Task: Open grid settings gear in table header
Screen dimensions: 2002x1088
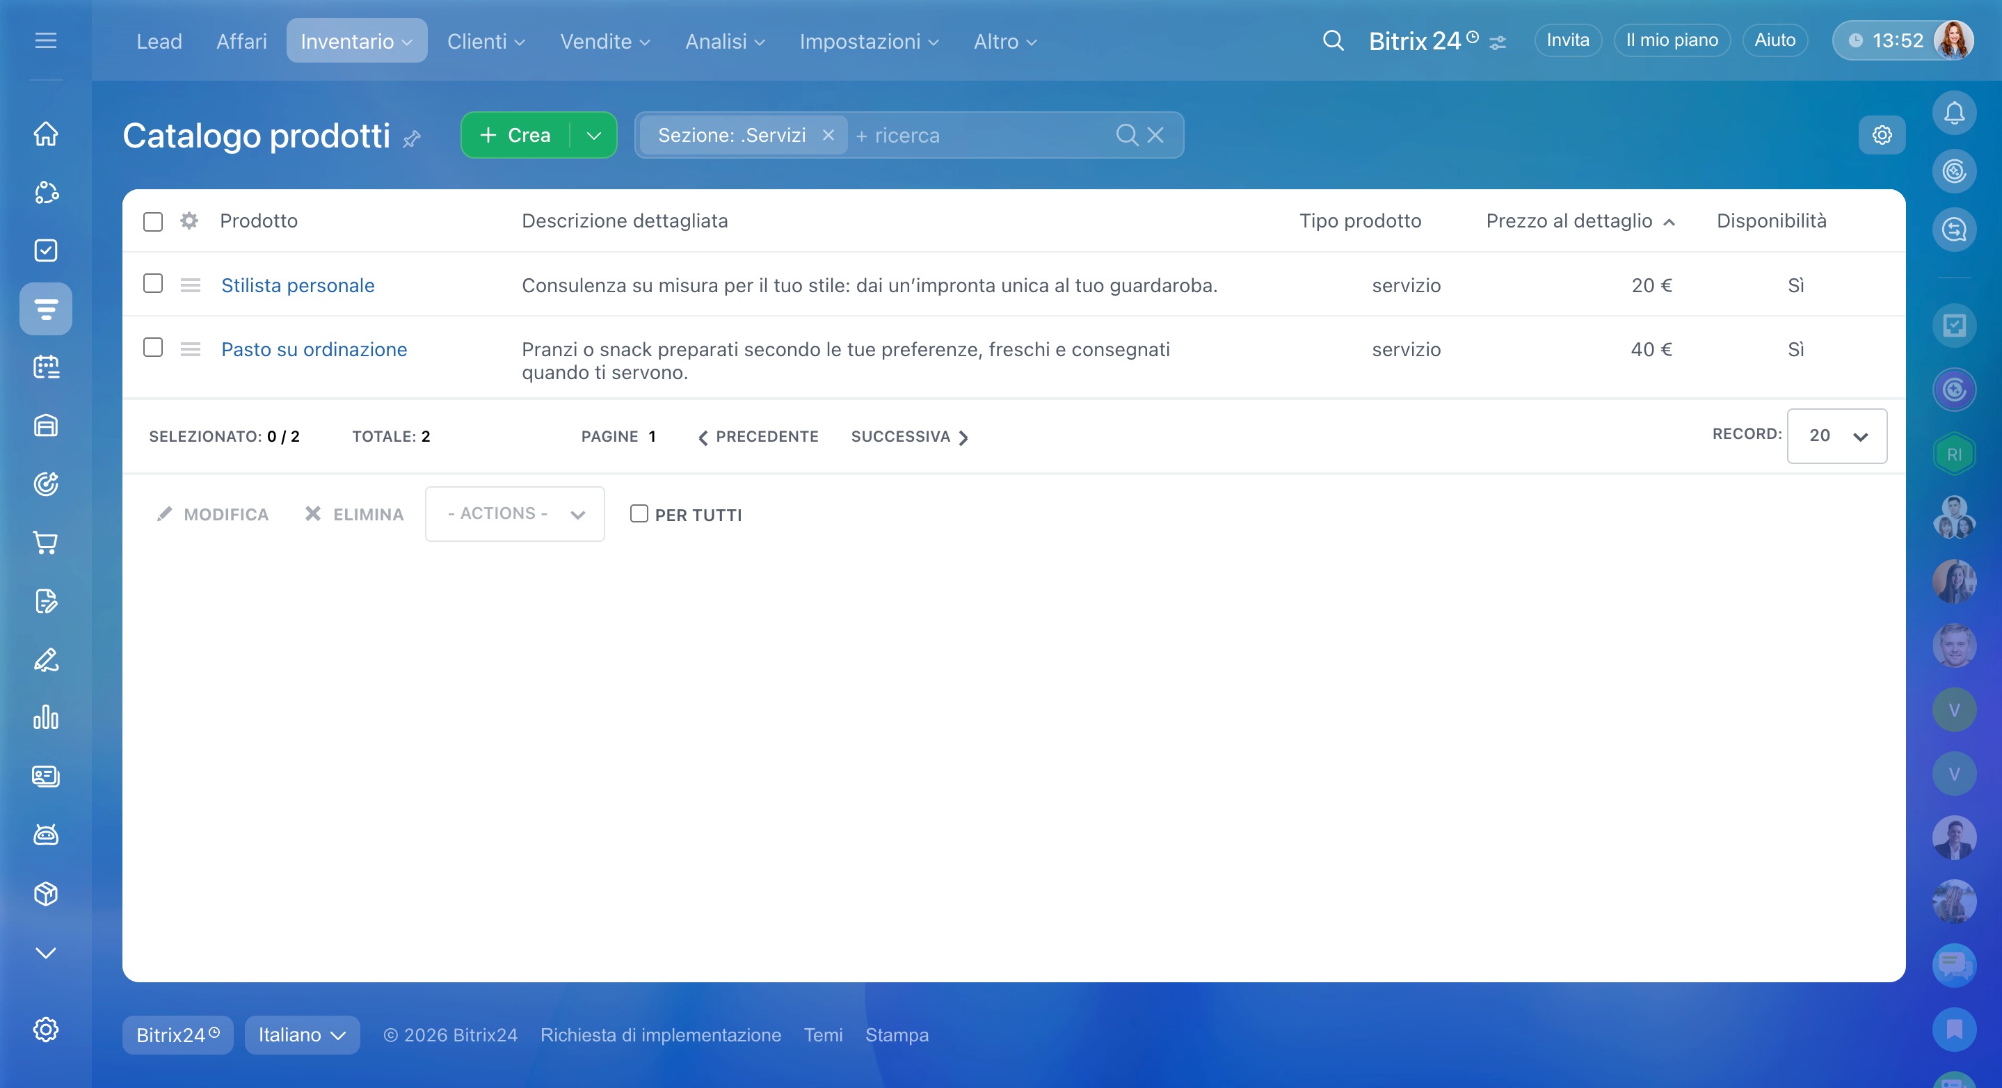Action: click(189, 221)
